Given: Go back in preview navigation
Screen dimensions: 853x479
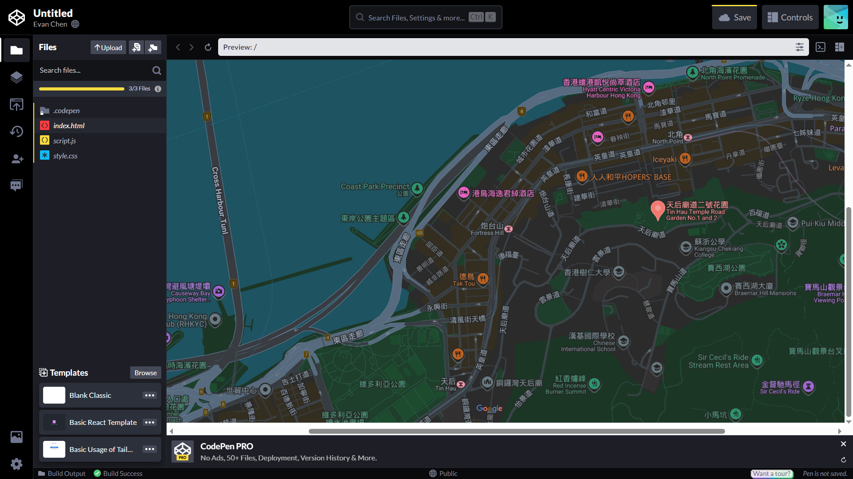Looking at the screenshot, I should coord(178,47).
